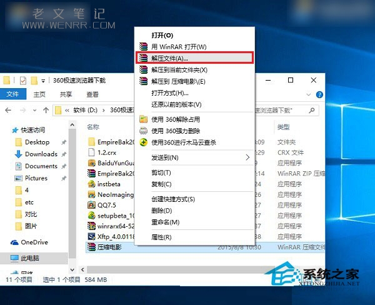Go back with the left arrow
Screen dimensions: 375x305
pyautogui.click(x=8, y=110)
